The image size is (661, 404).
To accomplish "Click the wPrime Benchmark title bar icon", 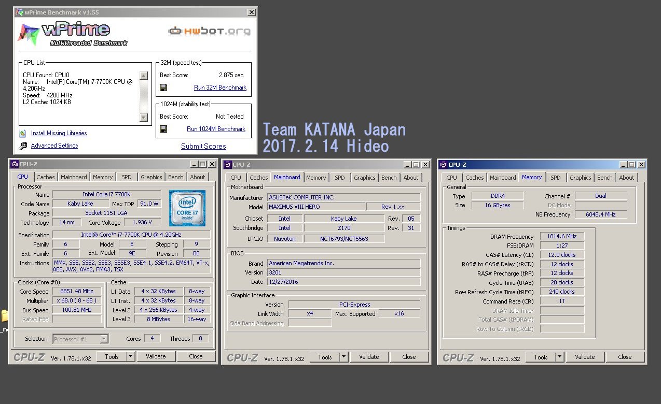I will [x=20, y=12].
